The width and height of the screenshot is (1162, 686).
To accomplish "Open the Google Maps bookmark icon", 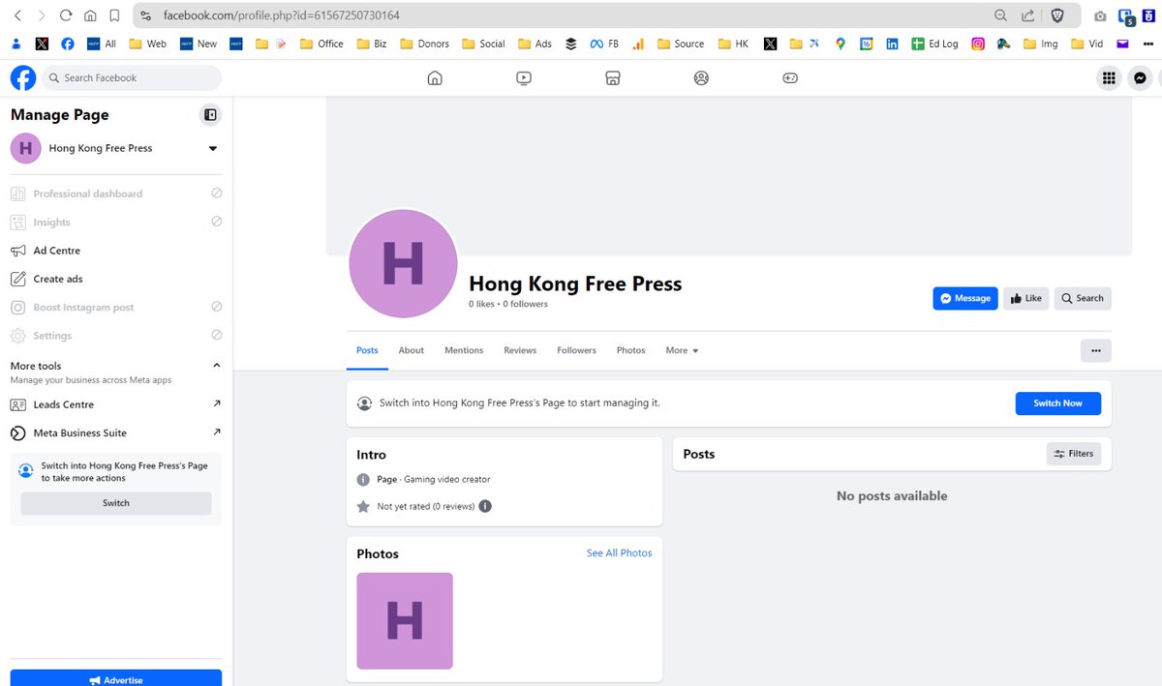I will click(841, 44).
